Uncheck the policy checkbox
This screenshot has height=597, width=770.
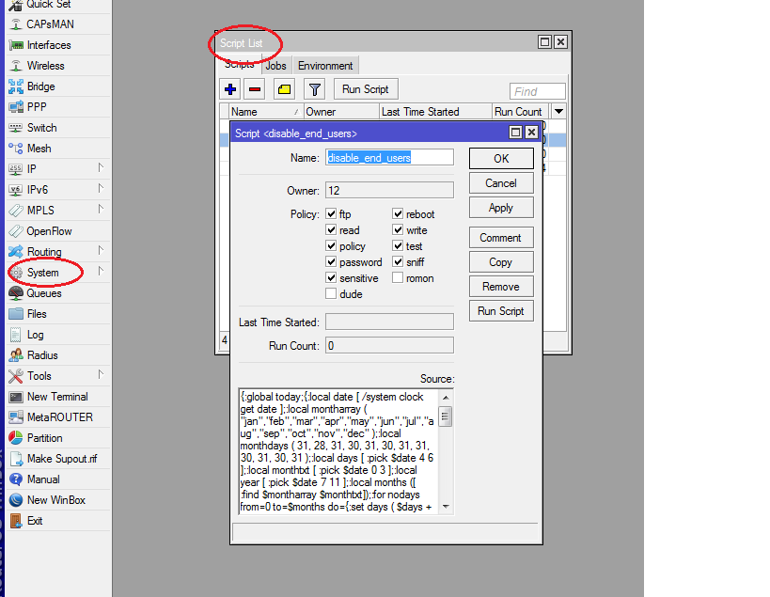click(332, 246)
